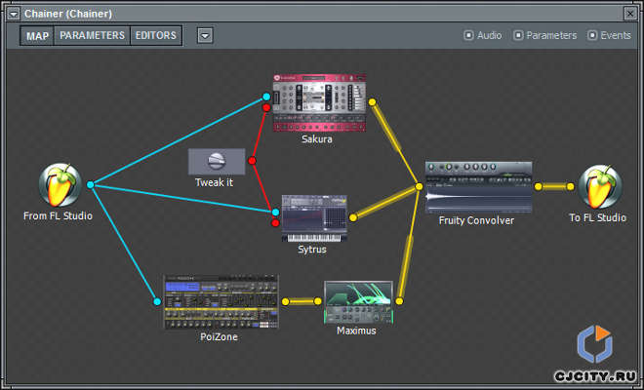Click Tweak it red output port
Image resolution: width=644 pixels, height=390 pixels.
(x=252, y=161)
